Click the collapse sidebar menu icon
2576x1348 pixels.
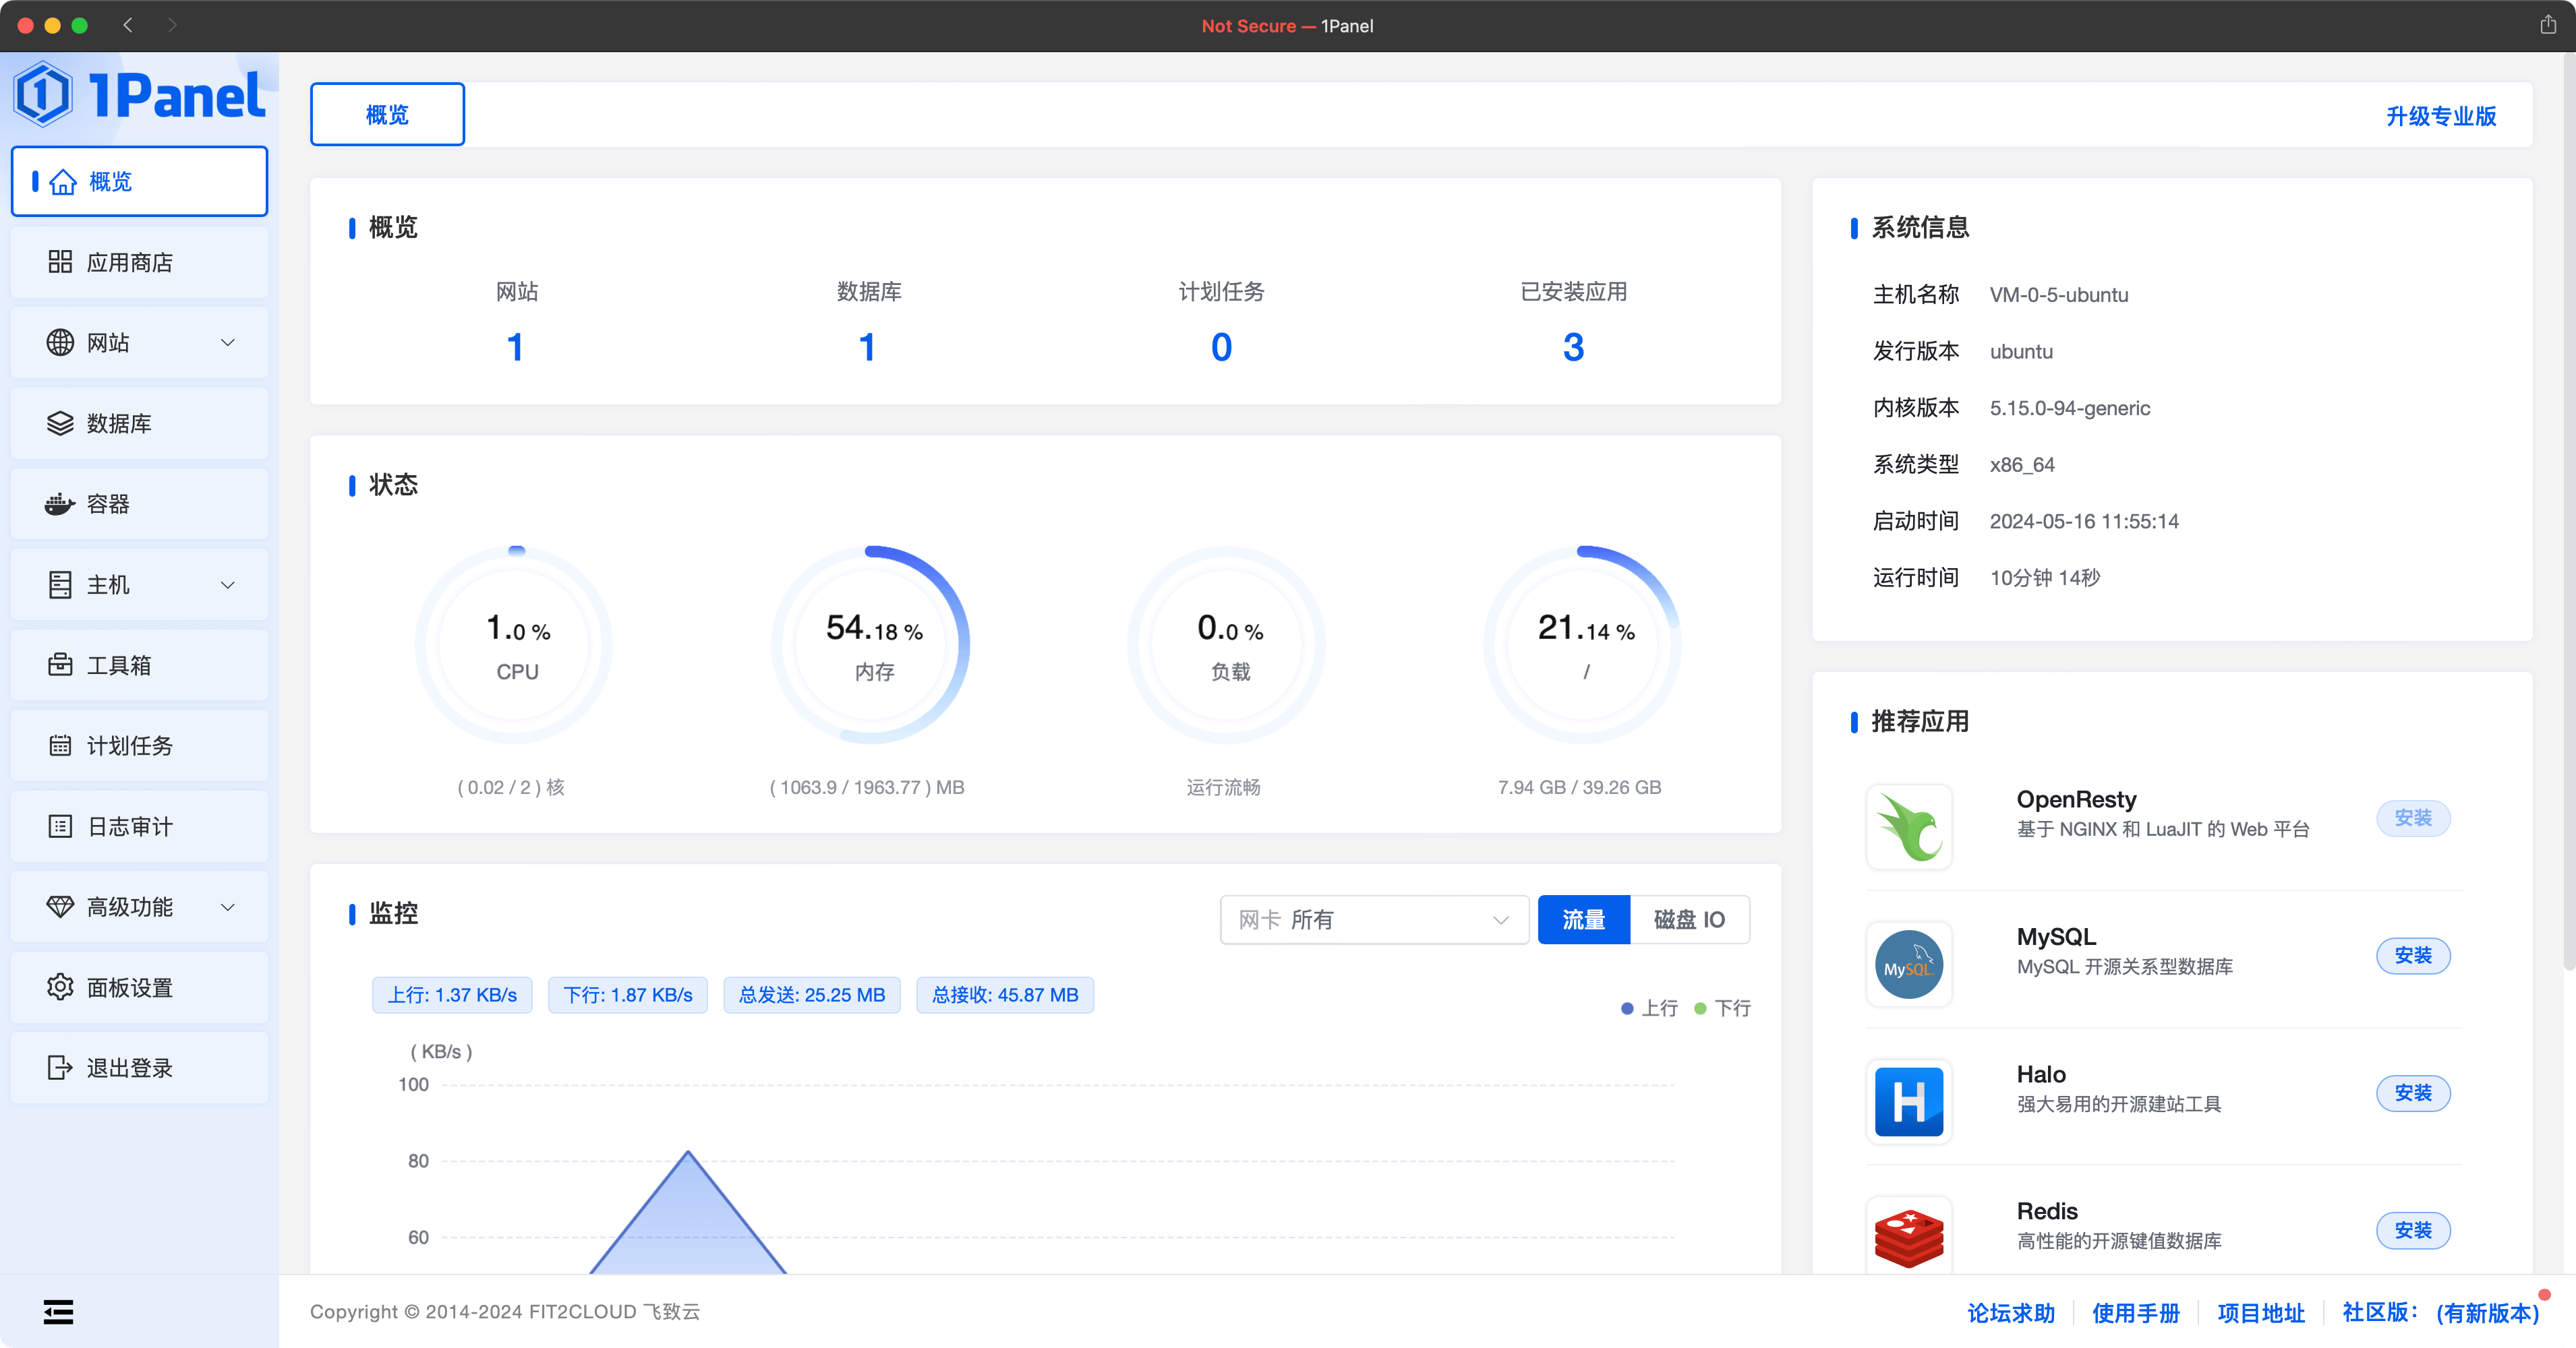click(x=58, y=1311)
